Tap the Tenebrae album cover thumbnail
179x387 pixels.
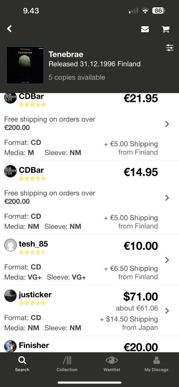coord(25,65)
